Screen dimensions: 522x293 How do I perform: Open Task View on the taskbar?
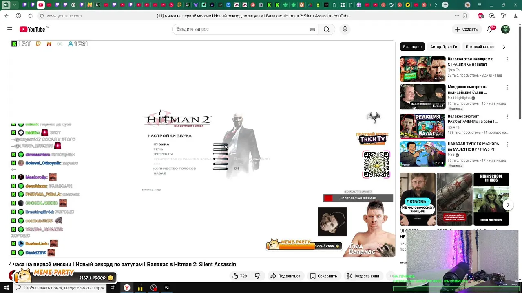pyautogui.click(x=113, y=288)
